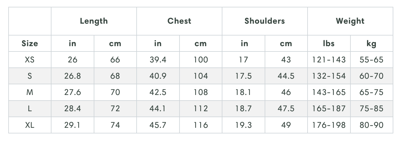Click the M size row label

(x=30, y=92)
